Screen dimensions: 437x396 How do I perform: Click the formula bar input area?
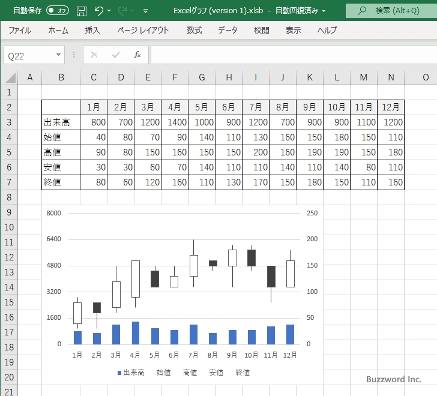294,55
